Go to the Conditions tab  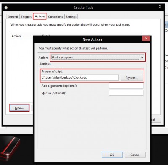(x=55, y=17)
